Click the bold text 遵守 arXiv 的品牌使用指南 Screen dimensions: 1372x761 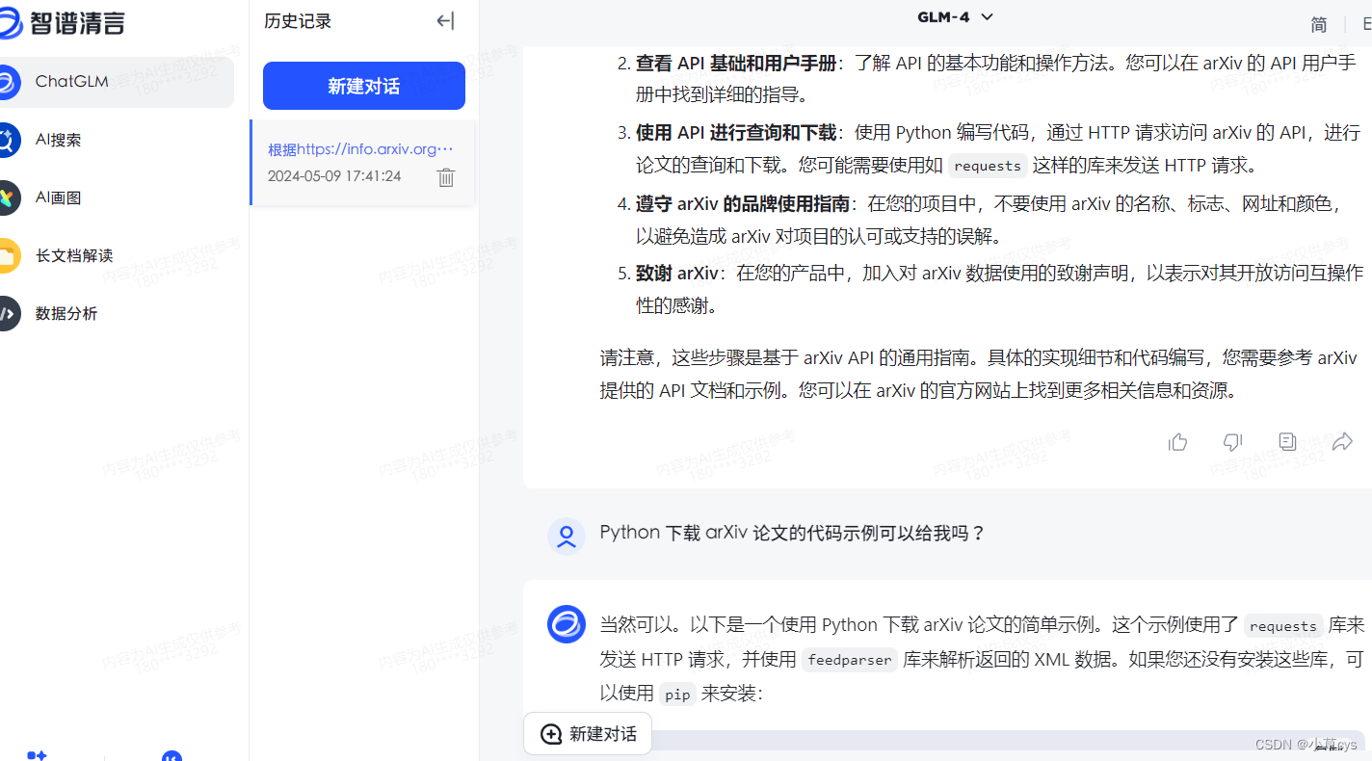(x=742, y=203)
